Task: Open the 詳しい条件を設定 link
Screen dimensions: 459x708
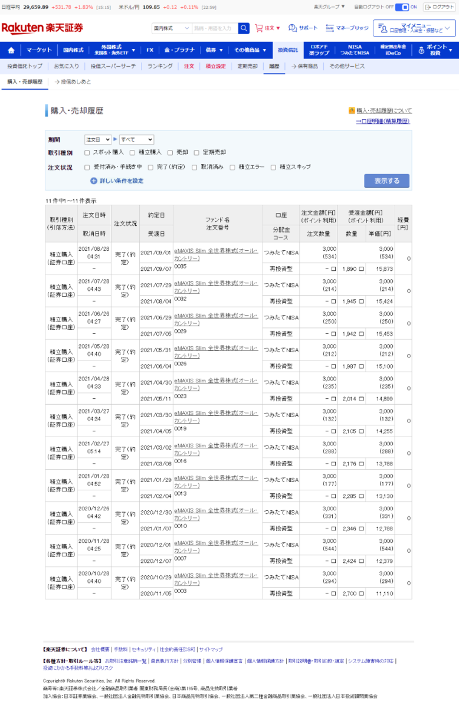Action: (121, 181)
